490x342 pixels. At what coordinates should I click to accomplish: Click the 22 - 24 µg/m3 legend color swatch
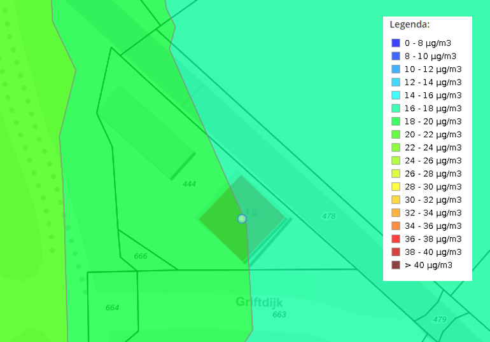tap(396, 147)
